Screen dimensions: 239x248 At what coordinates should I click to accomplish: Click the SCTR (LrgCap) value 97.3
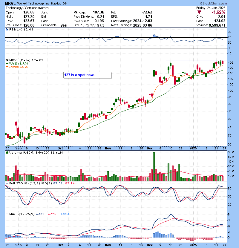coord(100,25)
